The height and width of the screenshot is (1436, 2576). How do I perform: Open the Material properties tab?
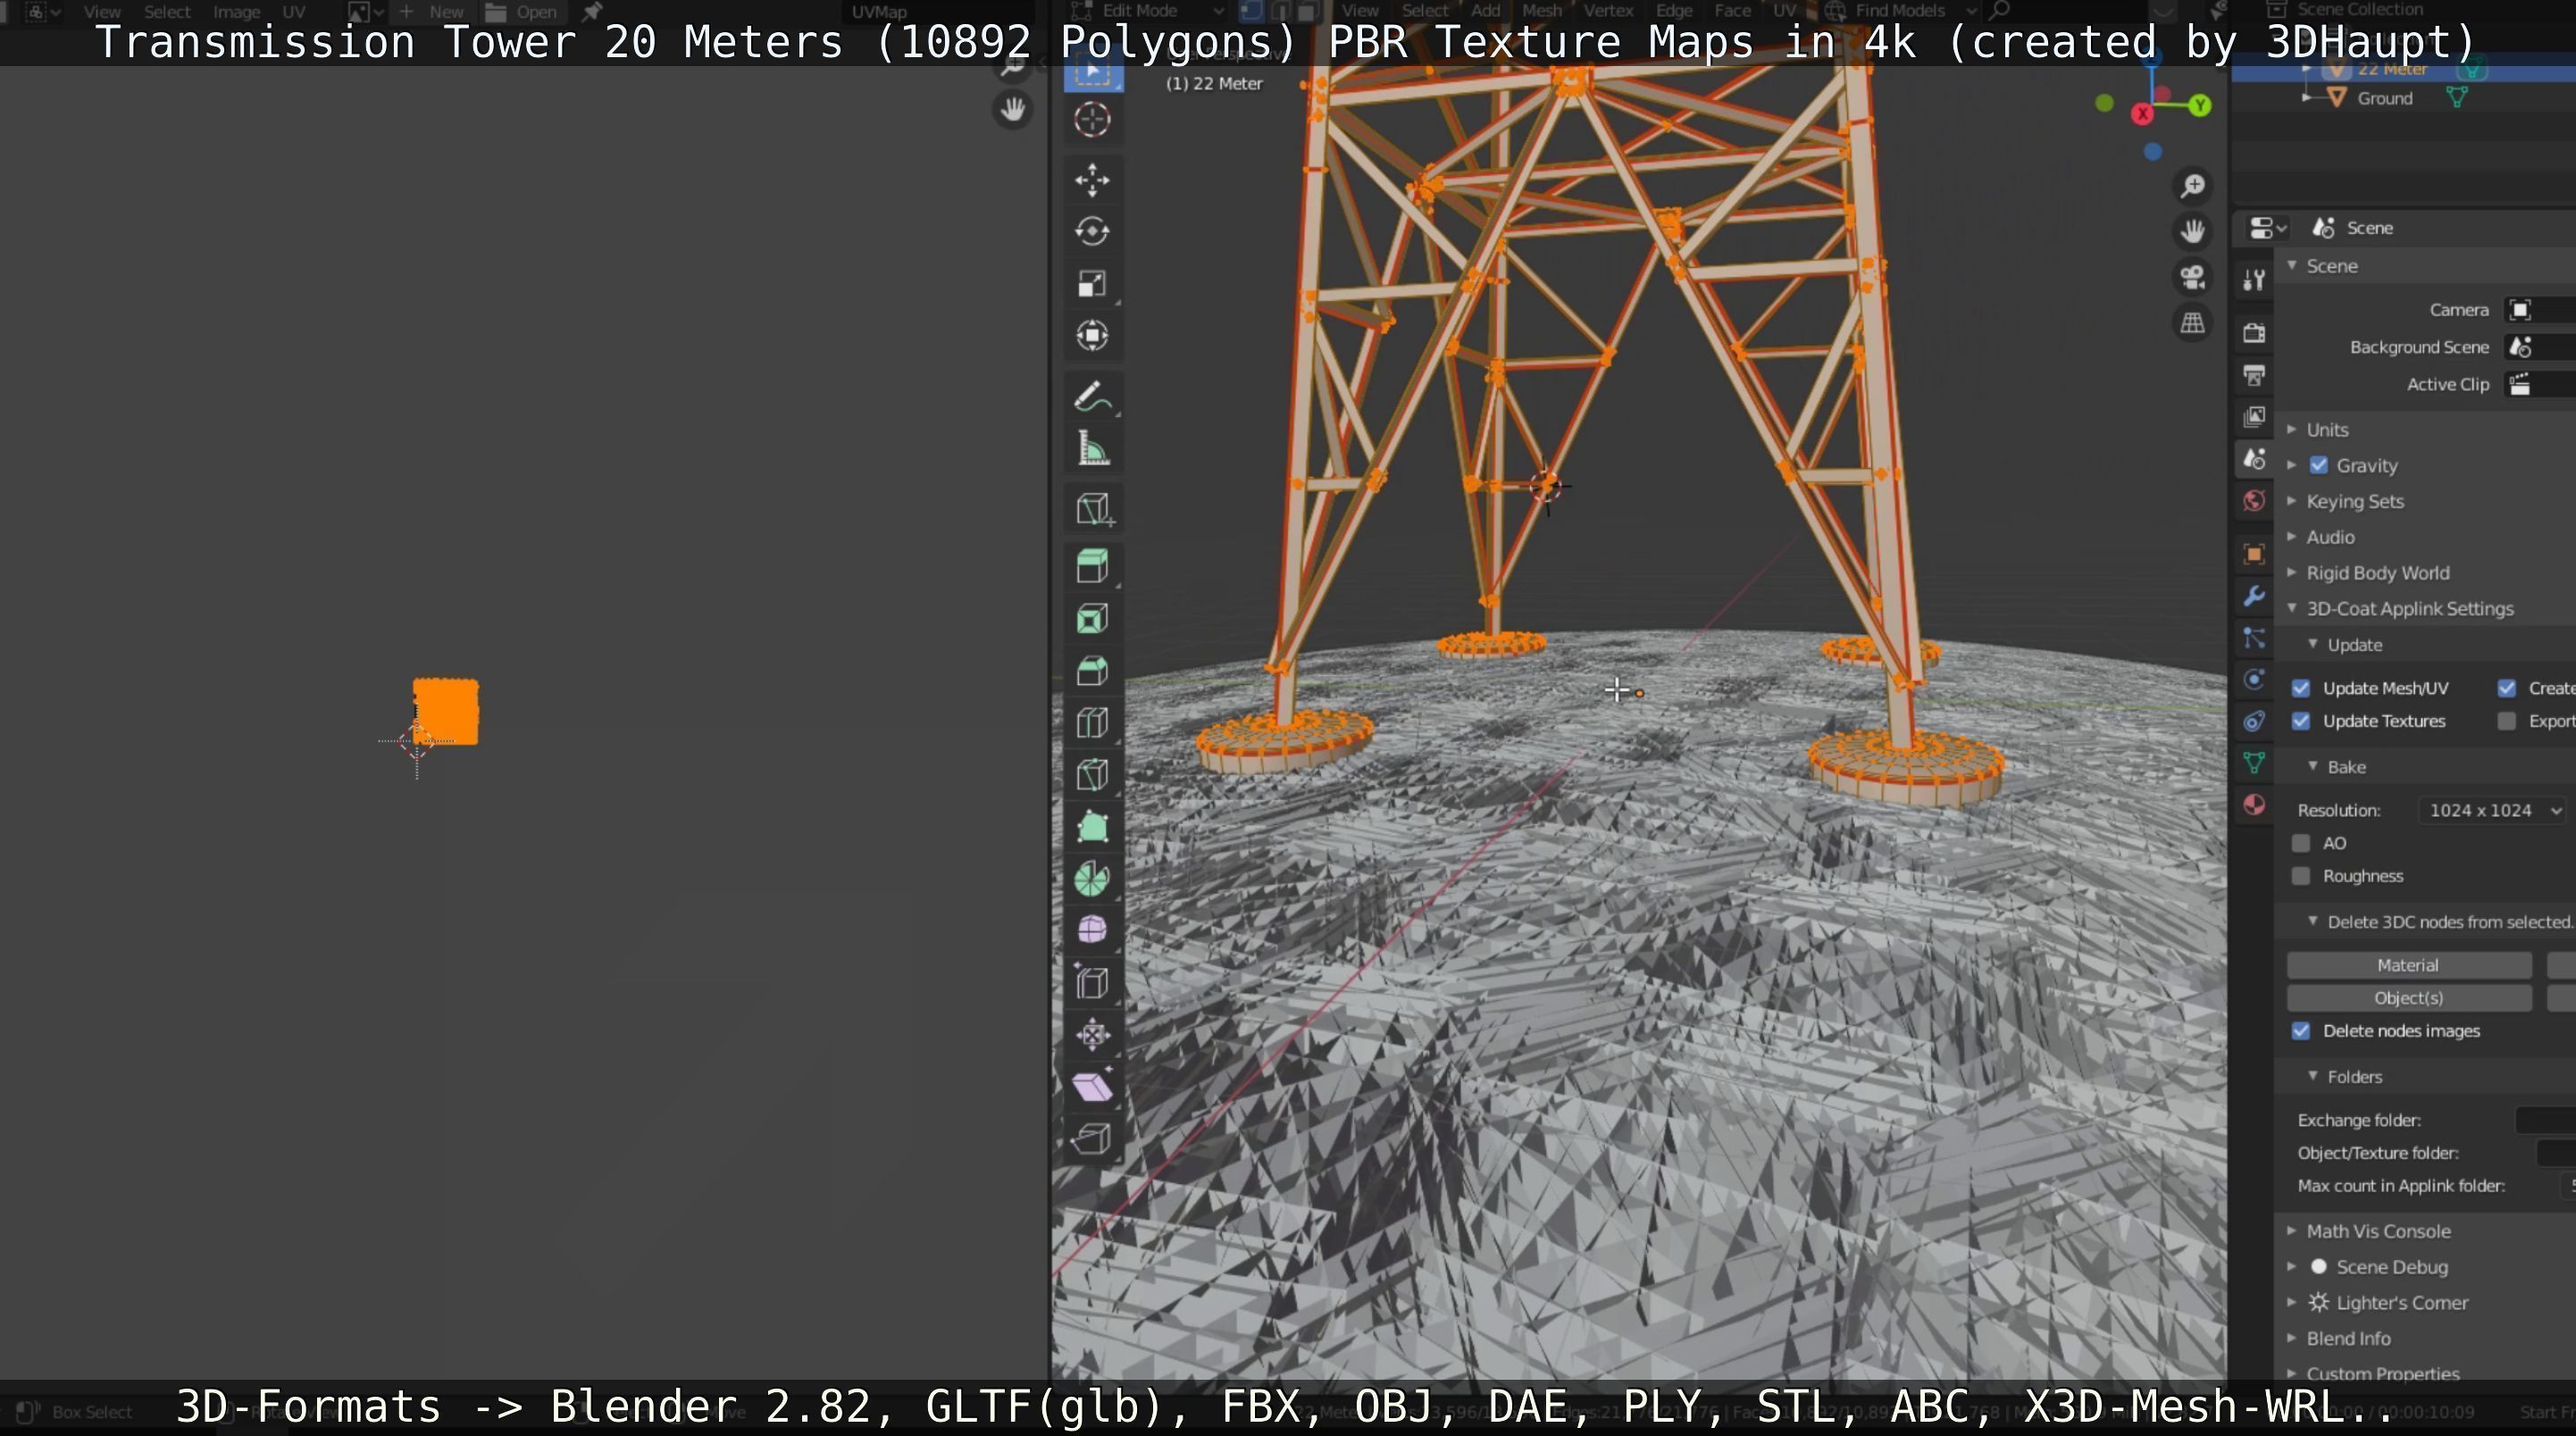[x=2254, y=805]
